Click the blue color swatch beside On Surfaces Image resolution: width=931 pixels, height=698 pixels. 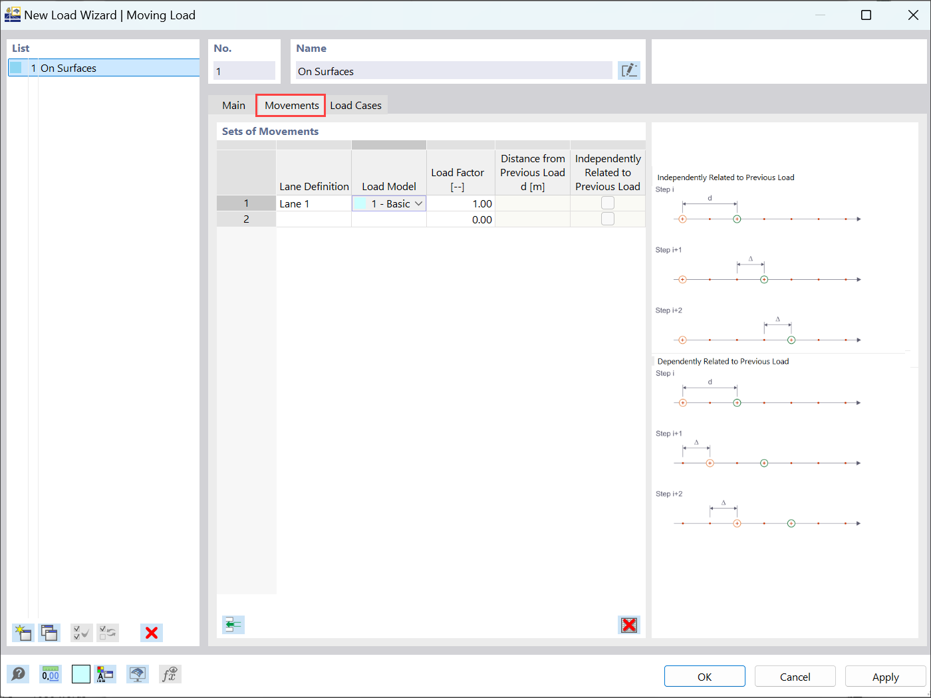[x=16, y=68]
